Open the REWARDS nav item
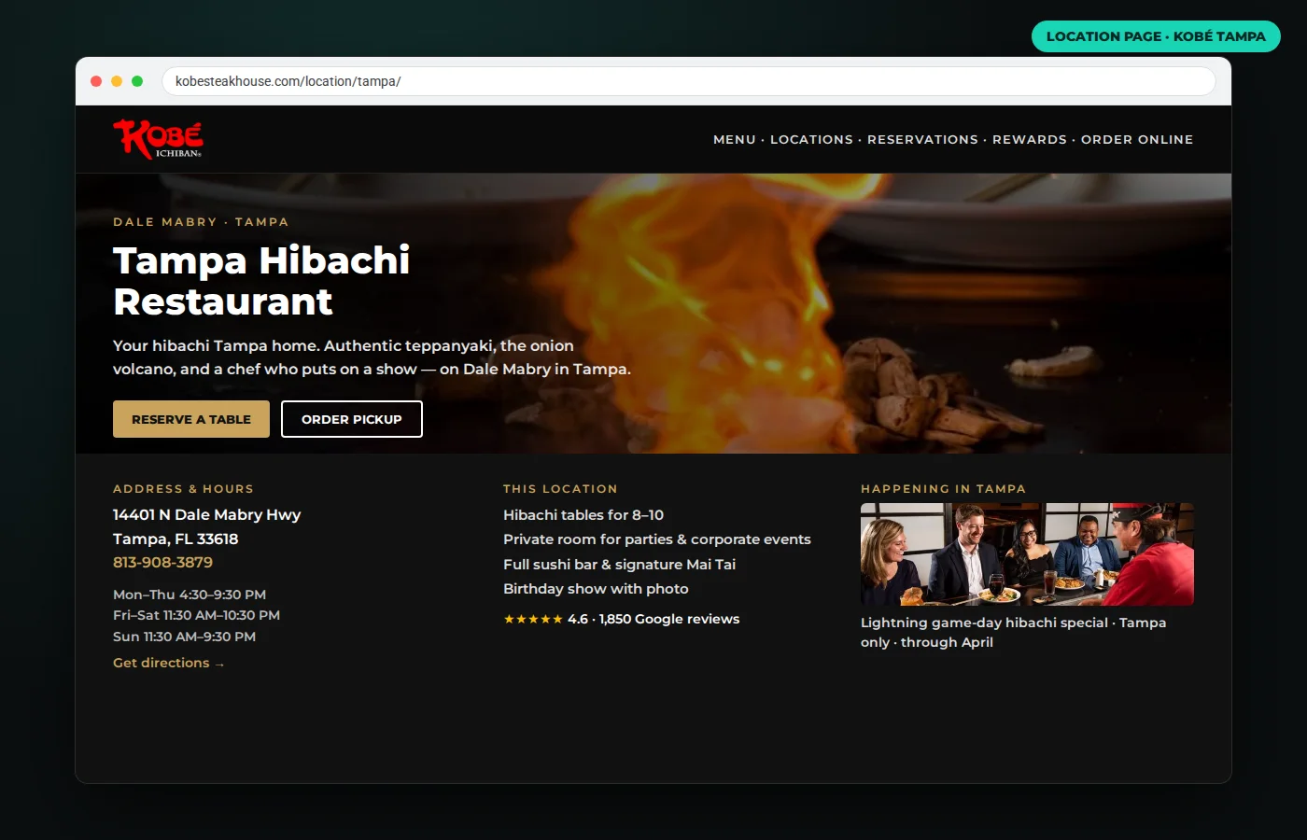This screenshot has width=1307, height=840. [1030, 139]
